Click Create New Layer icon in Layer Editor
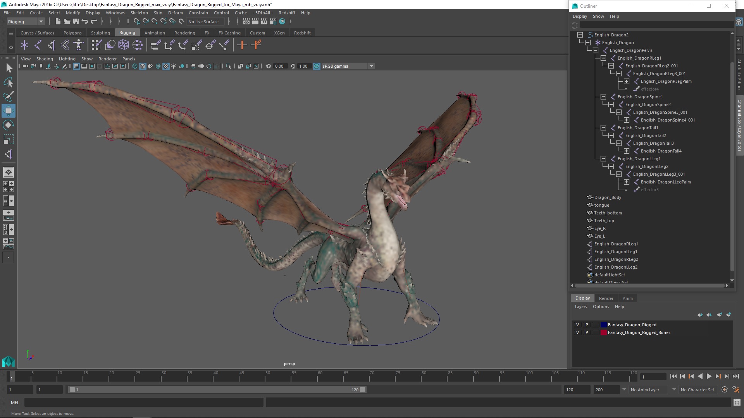The image size is (744, 418). (x=719, y=315)
